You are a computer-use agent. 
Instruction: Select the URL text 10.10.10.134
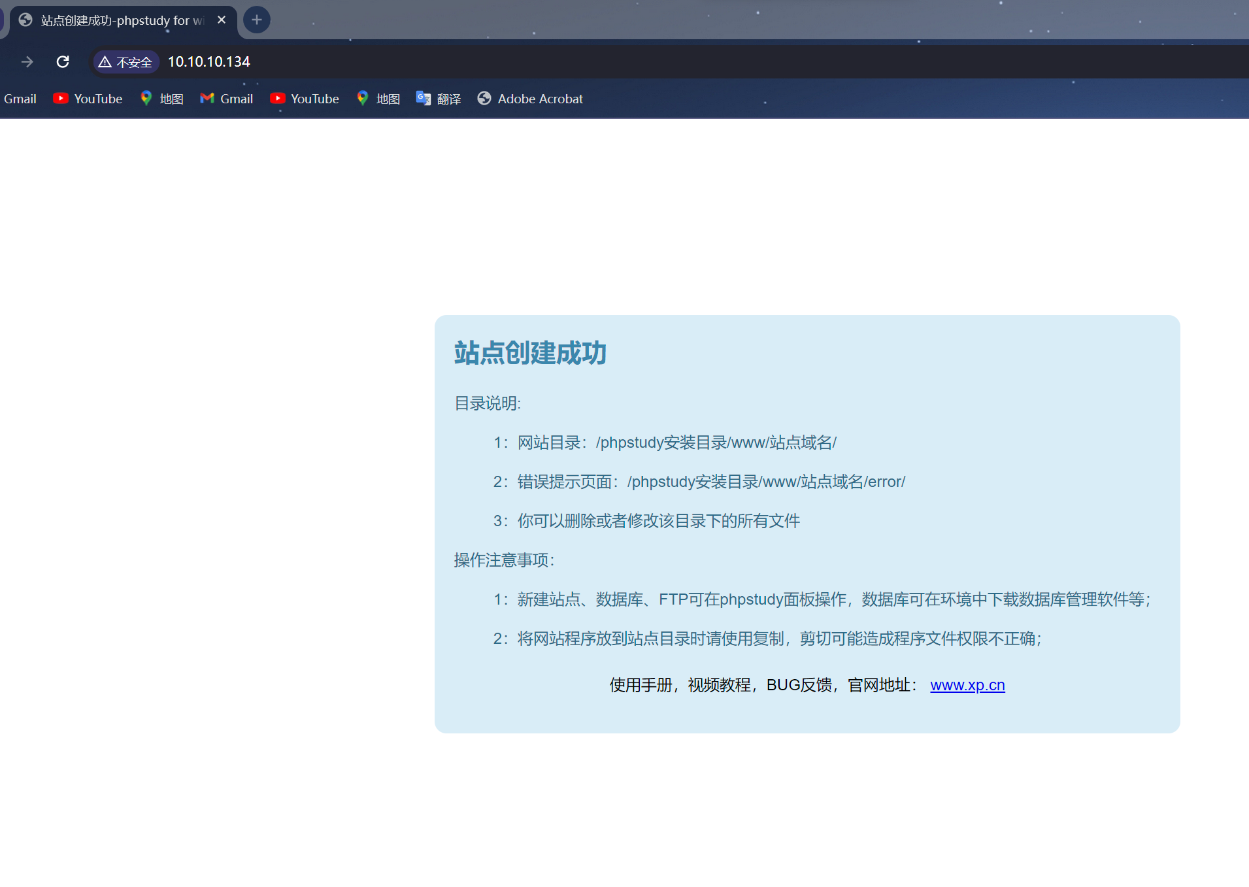click(x=208, y=61)
